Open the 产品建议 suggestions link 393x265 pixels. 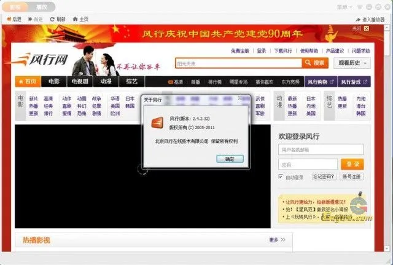point(335,51)
